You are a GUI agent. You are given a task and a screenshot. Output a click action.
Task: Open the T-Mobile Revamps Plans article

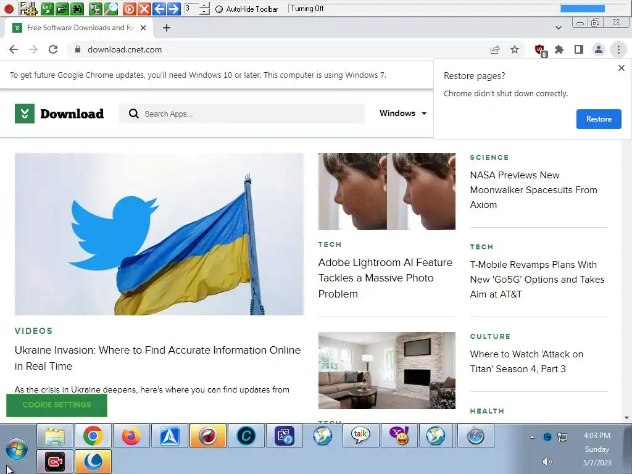click(x=538, y=280)
